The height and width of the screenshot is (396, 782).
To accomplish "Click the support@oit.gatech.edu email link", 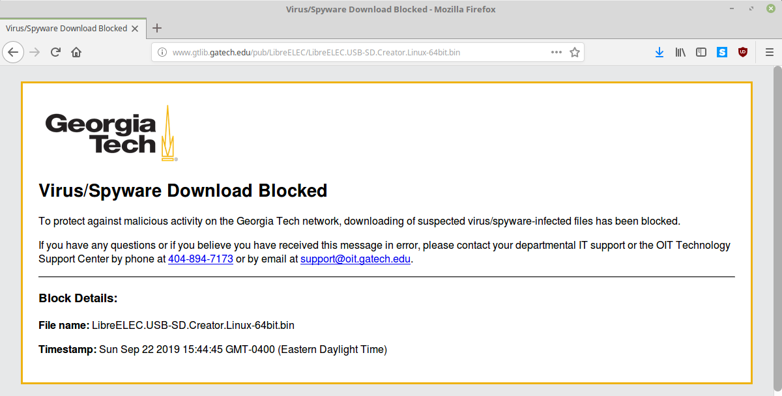I will pos(355,259).
